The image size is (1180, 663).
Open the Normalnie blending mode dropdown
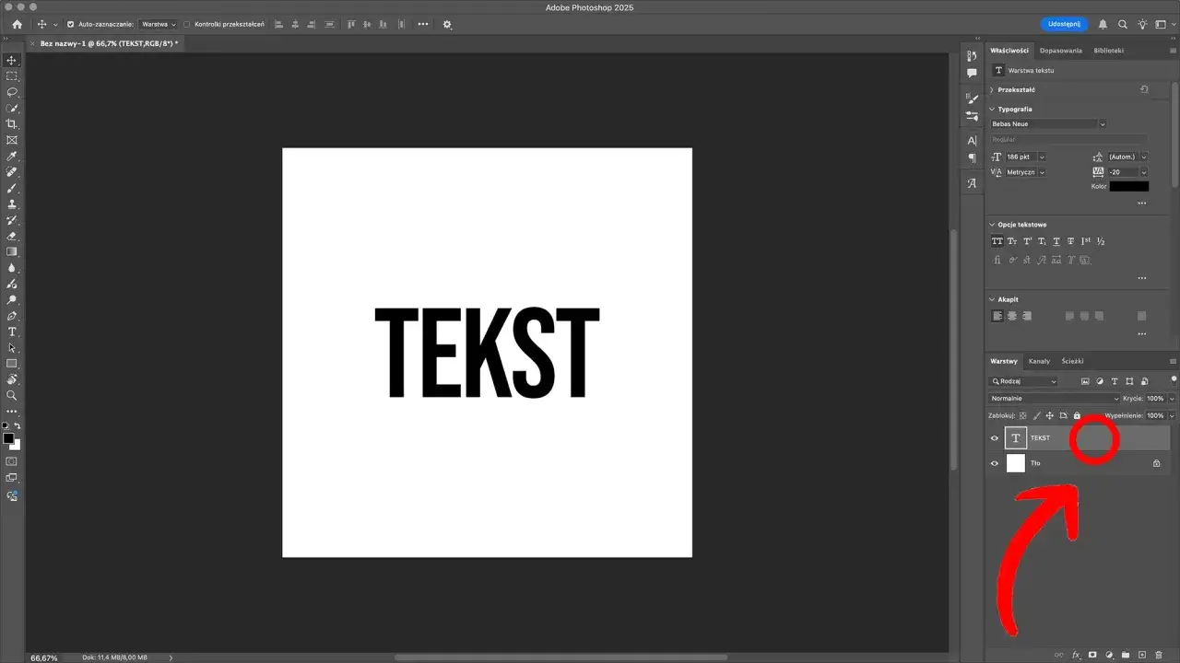[x=1051, y=398]
